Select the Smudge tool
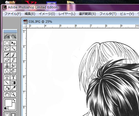139x116 pixels. click(13, 66)
